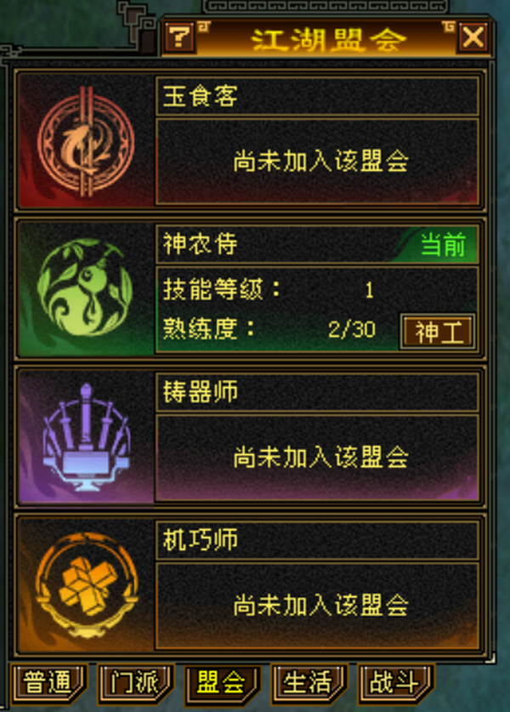Open the 战斗 tab
Screen dimensions: 510x712
[394, 683]
